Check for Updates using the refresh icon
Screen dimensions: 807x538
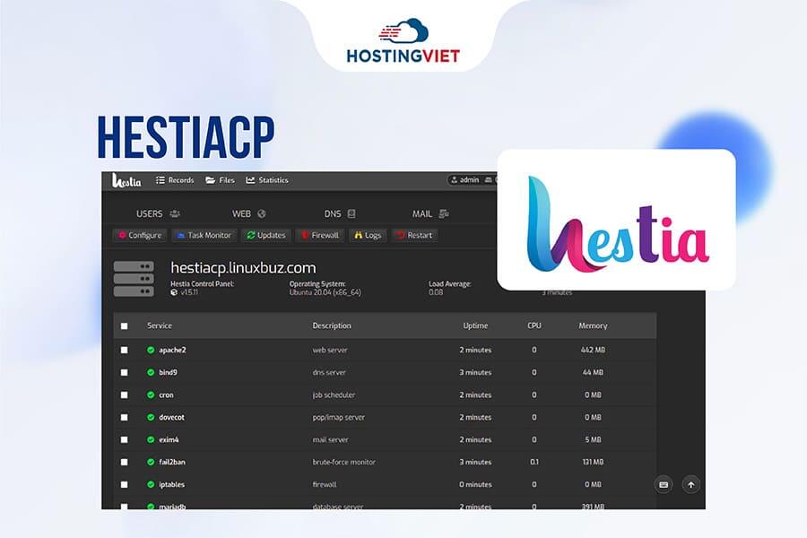(250, 235)
